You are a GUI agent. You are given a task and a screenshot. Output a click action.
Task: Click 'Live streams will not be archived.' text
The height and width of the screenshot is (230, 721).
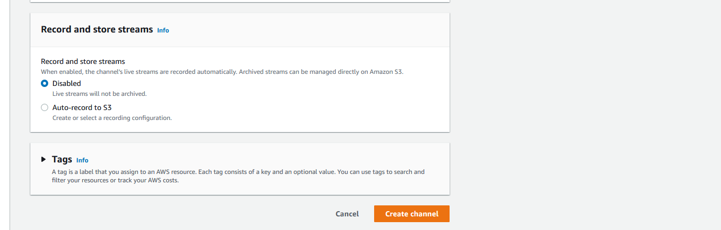pyautogui.click(x=100, y=94)
